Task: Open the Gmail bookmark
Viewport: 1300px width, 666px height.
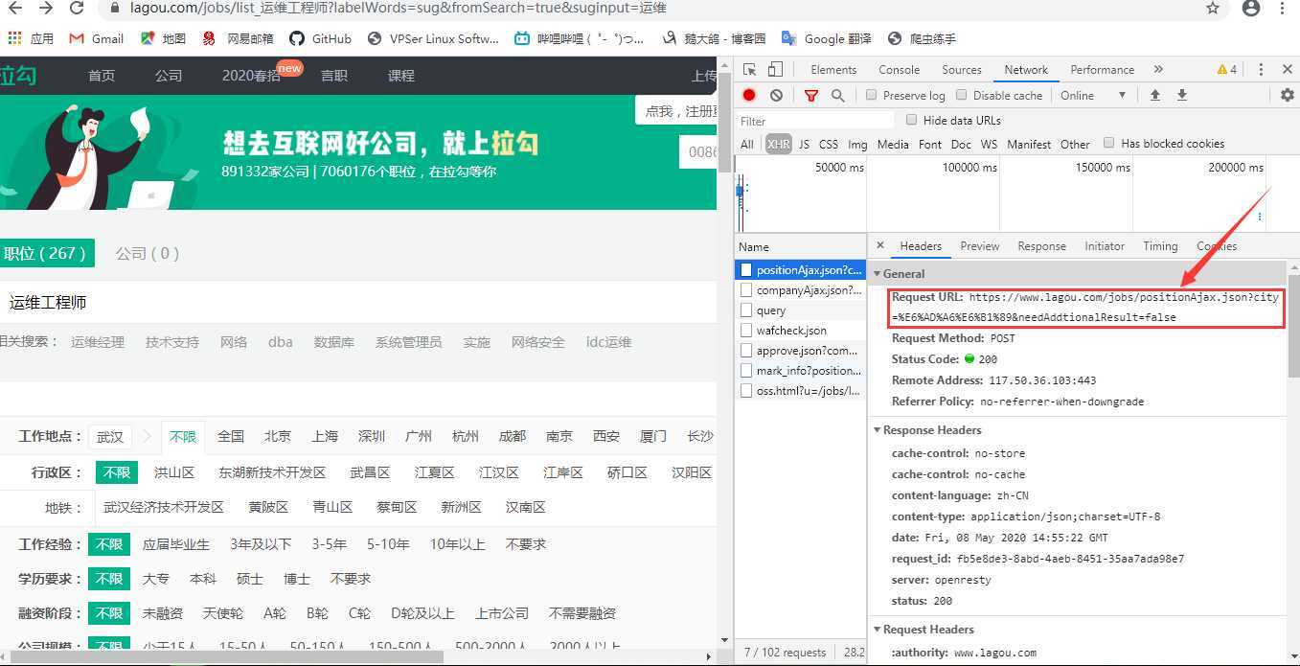Action: tap(97, 39)
